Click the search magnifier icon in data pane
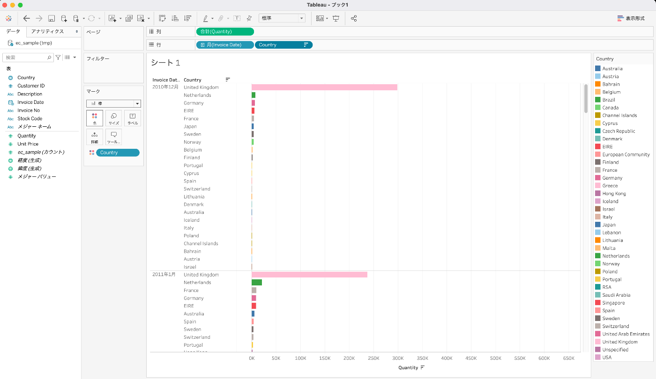This screenshot has height=379, width=656. pyautogui.click(x=50, y=58)
